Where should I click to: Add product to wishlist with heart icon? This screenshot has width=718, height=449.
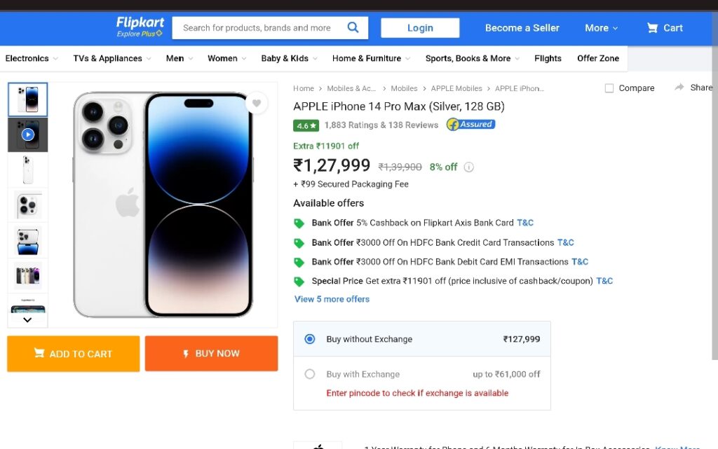(x=257, y=104)
